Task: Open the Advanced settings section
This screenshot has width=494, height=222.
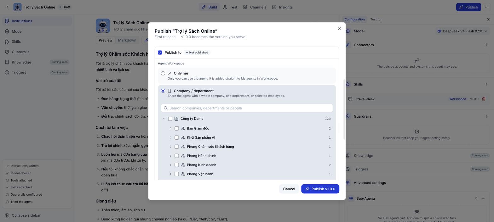Action: coord(370,183)
